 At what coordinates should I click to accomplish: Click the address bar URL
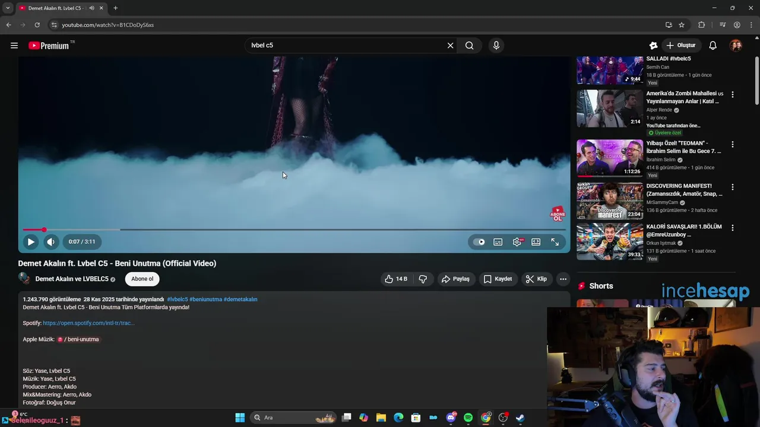tap(107, 25)
